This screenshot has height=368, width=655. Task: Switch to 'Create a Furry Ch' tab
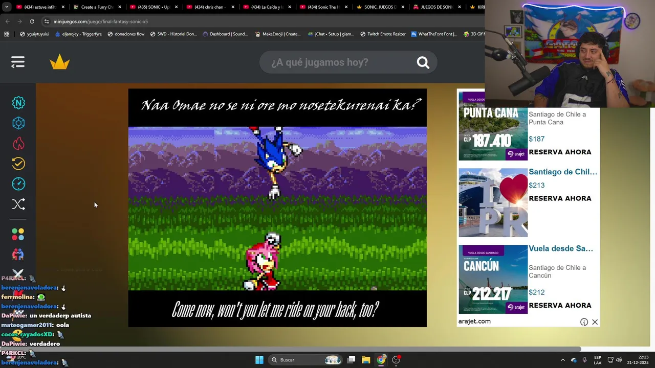97,7
